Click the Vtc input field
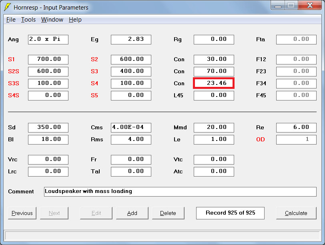The image size is (325, 245). pos(214,160)
